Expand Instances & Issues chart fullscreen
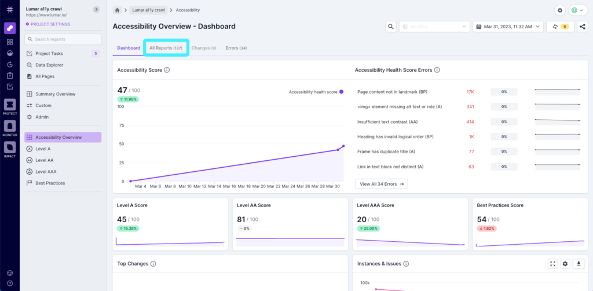This screenshot has width=593, height=291. click(x=553, y=264)
